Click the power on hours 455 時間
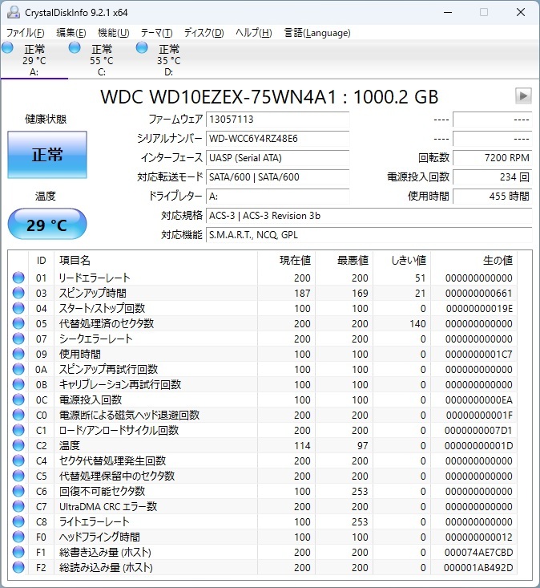The width and height of the screenshot is (540, 588). click(x=493, y=197)
